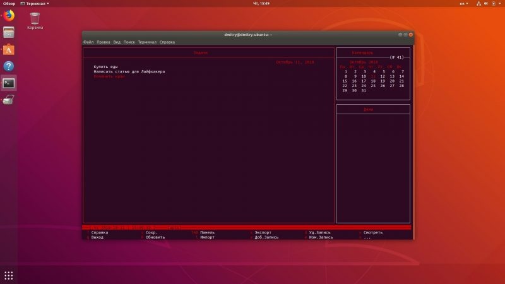The image size is (505, 284).
Task: Click the clock showing Чт, 15:49
Action: pyautogui.click(x=261, y=4)
